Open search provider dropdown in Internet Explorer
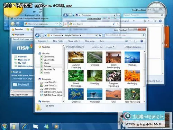The image size is (173, 130). click(x=118, y=24)
